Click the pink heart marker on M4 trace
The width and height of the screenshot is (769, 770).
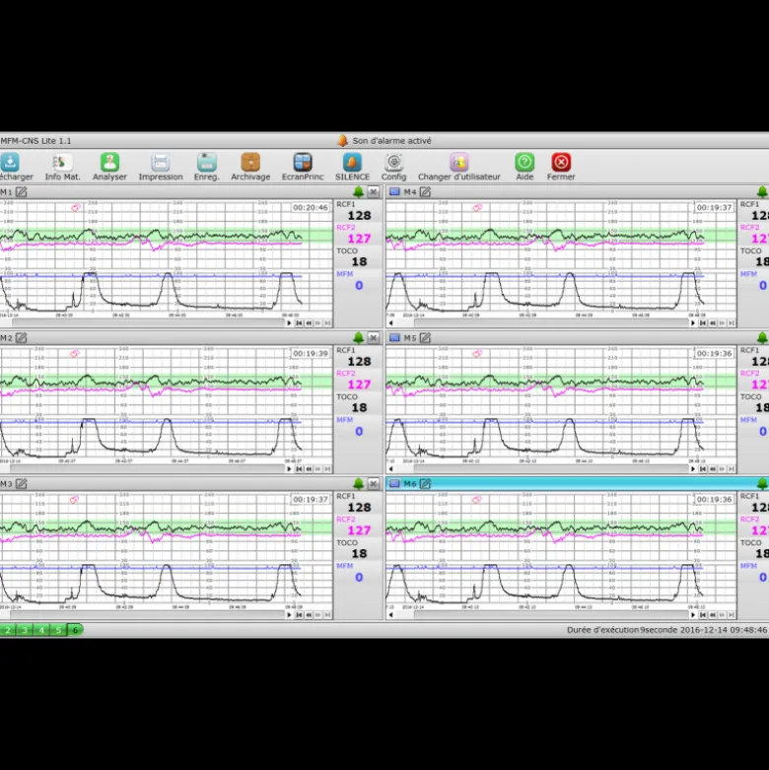click(x=477, y=208)
